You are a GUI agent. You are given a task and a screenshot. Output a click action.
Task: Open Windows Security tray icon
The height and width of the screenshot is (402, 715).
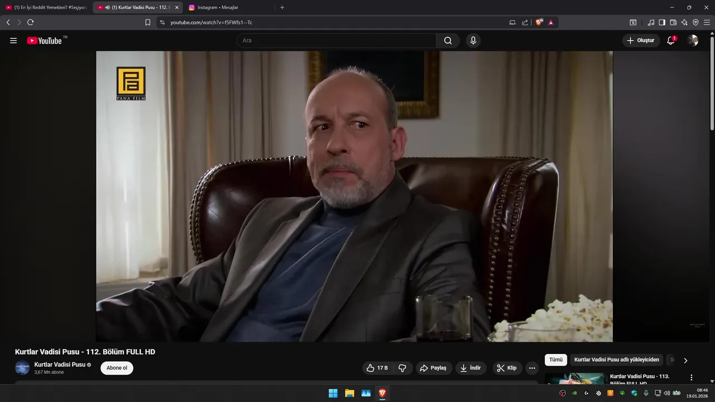point(634,393)
